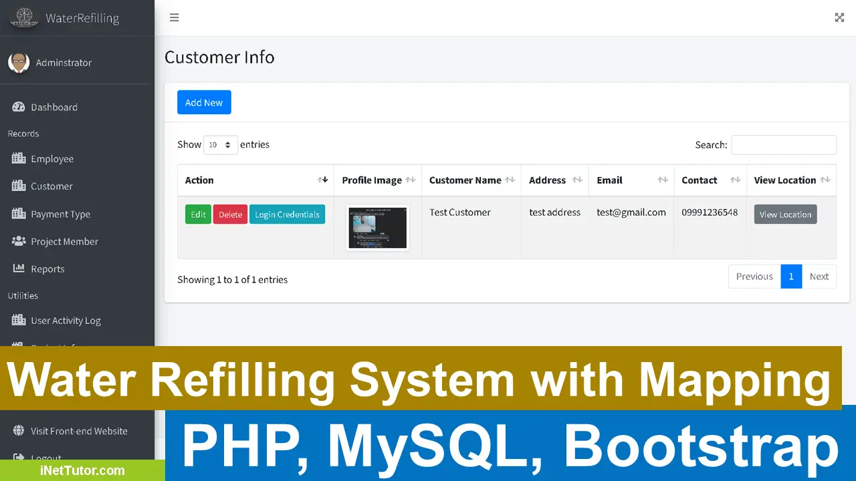856x481 pixels.
Task: Click the Payment Type building icon
Action: (19, 214)
